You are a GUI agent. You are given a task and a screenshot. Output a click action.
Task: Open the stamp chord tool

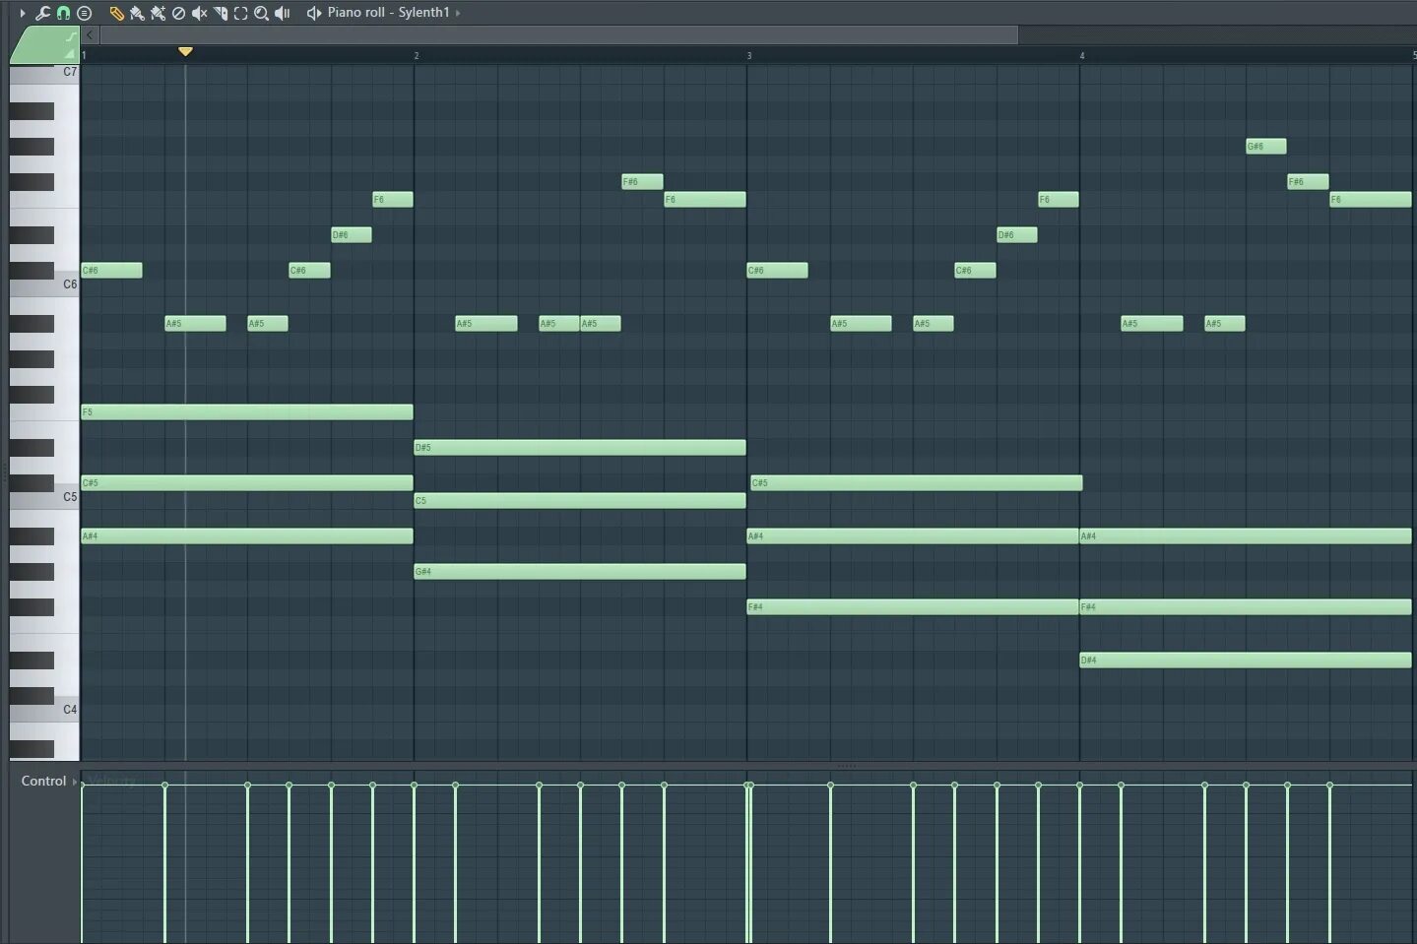(x=85, y=13)
